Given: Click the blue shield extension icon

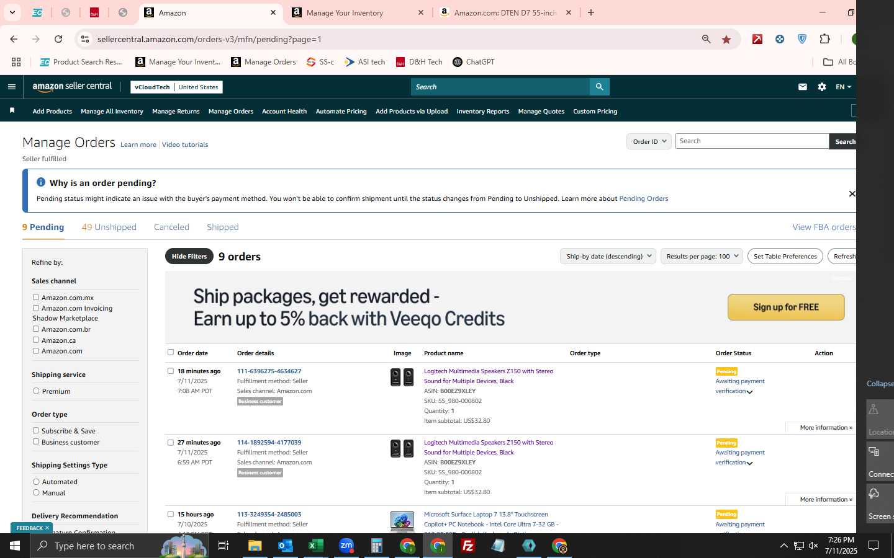Looking at the screenshot, I should coord(802,39).
